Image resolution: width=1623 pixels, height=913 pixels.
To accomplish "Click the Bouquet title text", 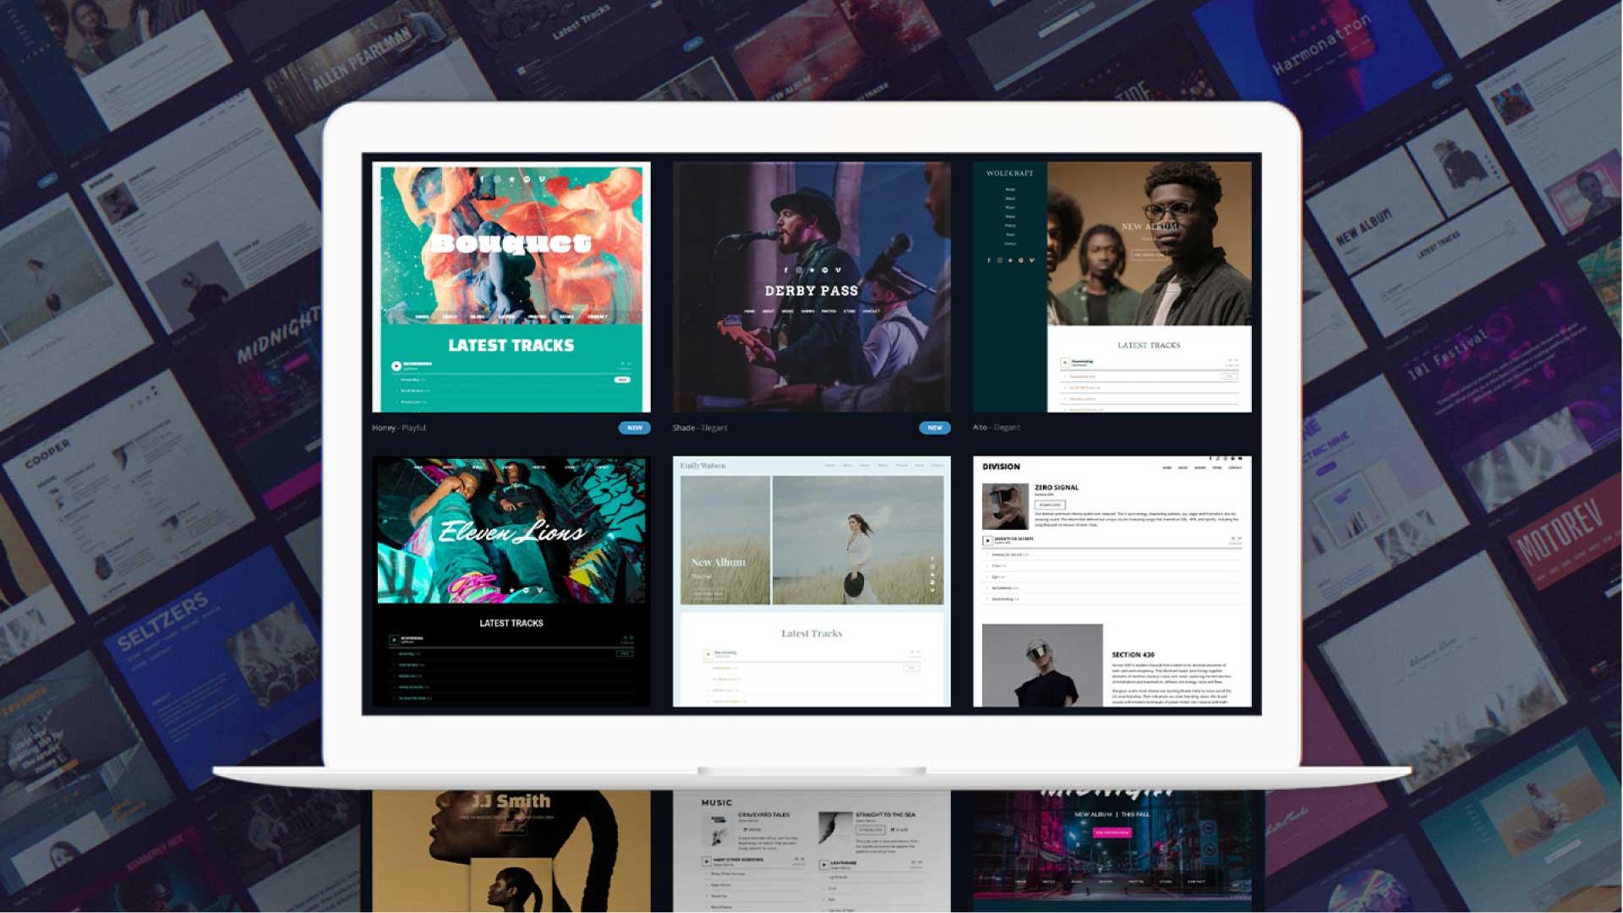I will coord(511,243).
